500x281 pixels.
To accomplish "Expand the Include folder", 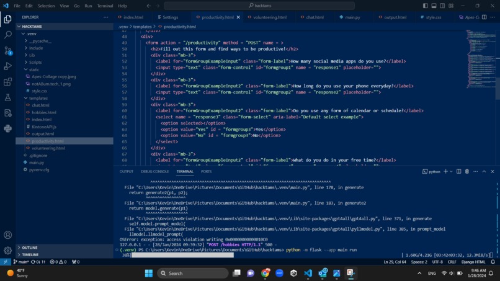I will click(65, 48).
